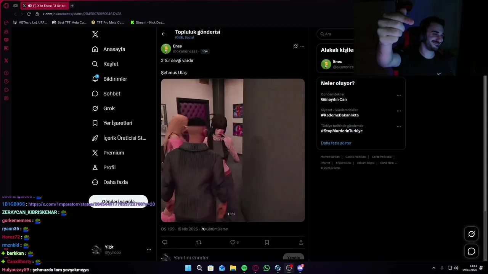The height and width of the screenshot is (274, 488).
Task: Click the share upload icon under post
Action: tap(301, 242)
